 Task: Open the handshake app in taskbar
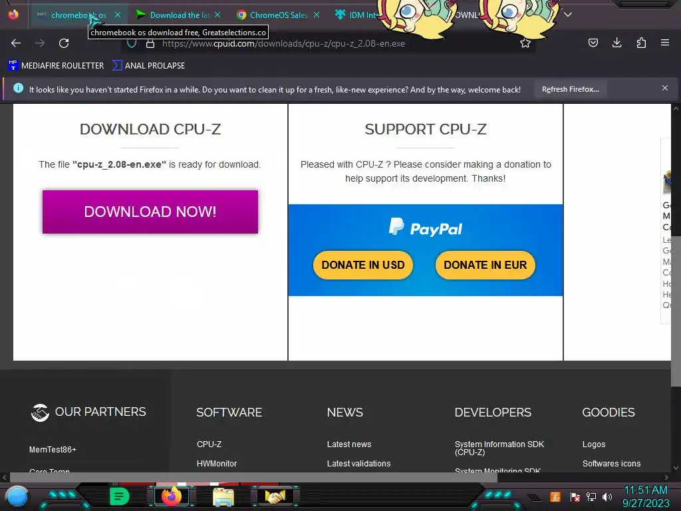275,496
